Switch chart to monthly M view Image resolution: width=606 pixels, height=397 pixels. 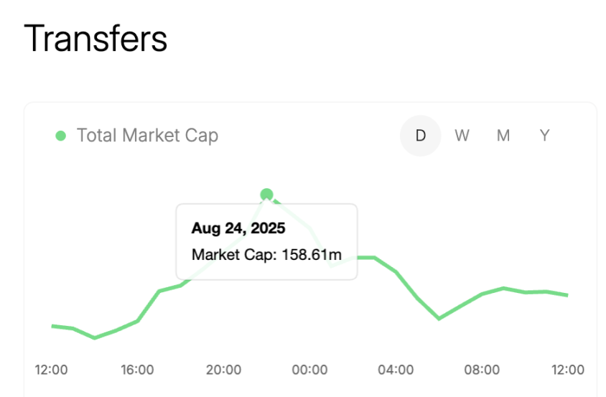(x=503, y=136)
